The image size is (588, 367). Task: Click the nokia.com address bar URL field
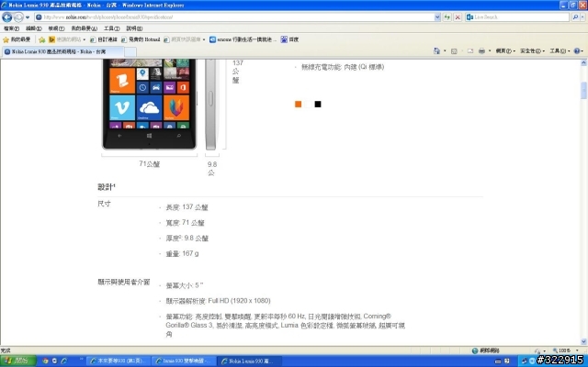tap(234, 17)
